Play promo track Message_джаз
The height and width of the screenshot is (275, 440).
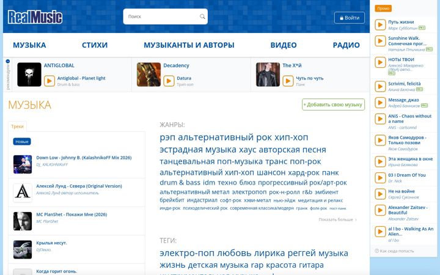pos(380,103)
